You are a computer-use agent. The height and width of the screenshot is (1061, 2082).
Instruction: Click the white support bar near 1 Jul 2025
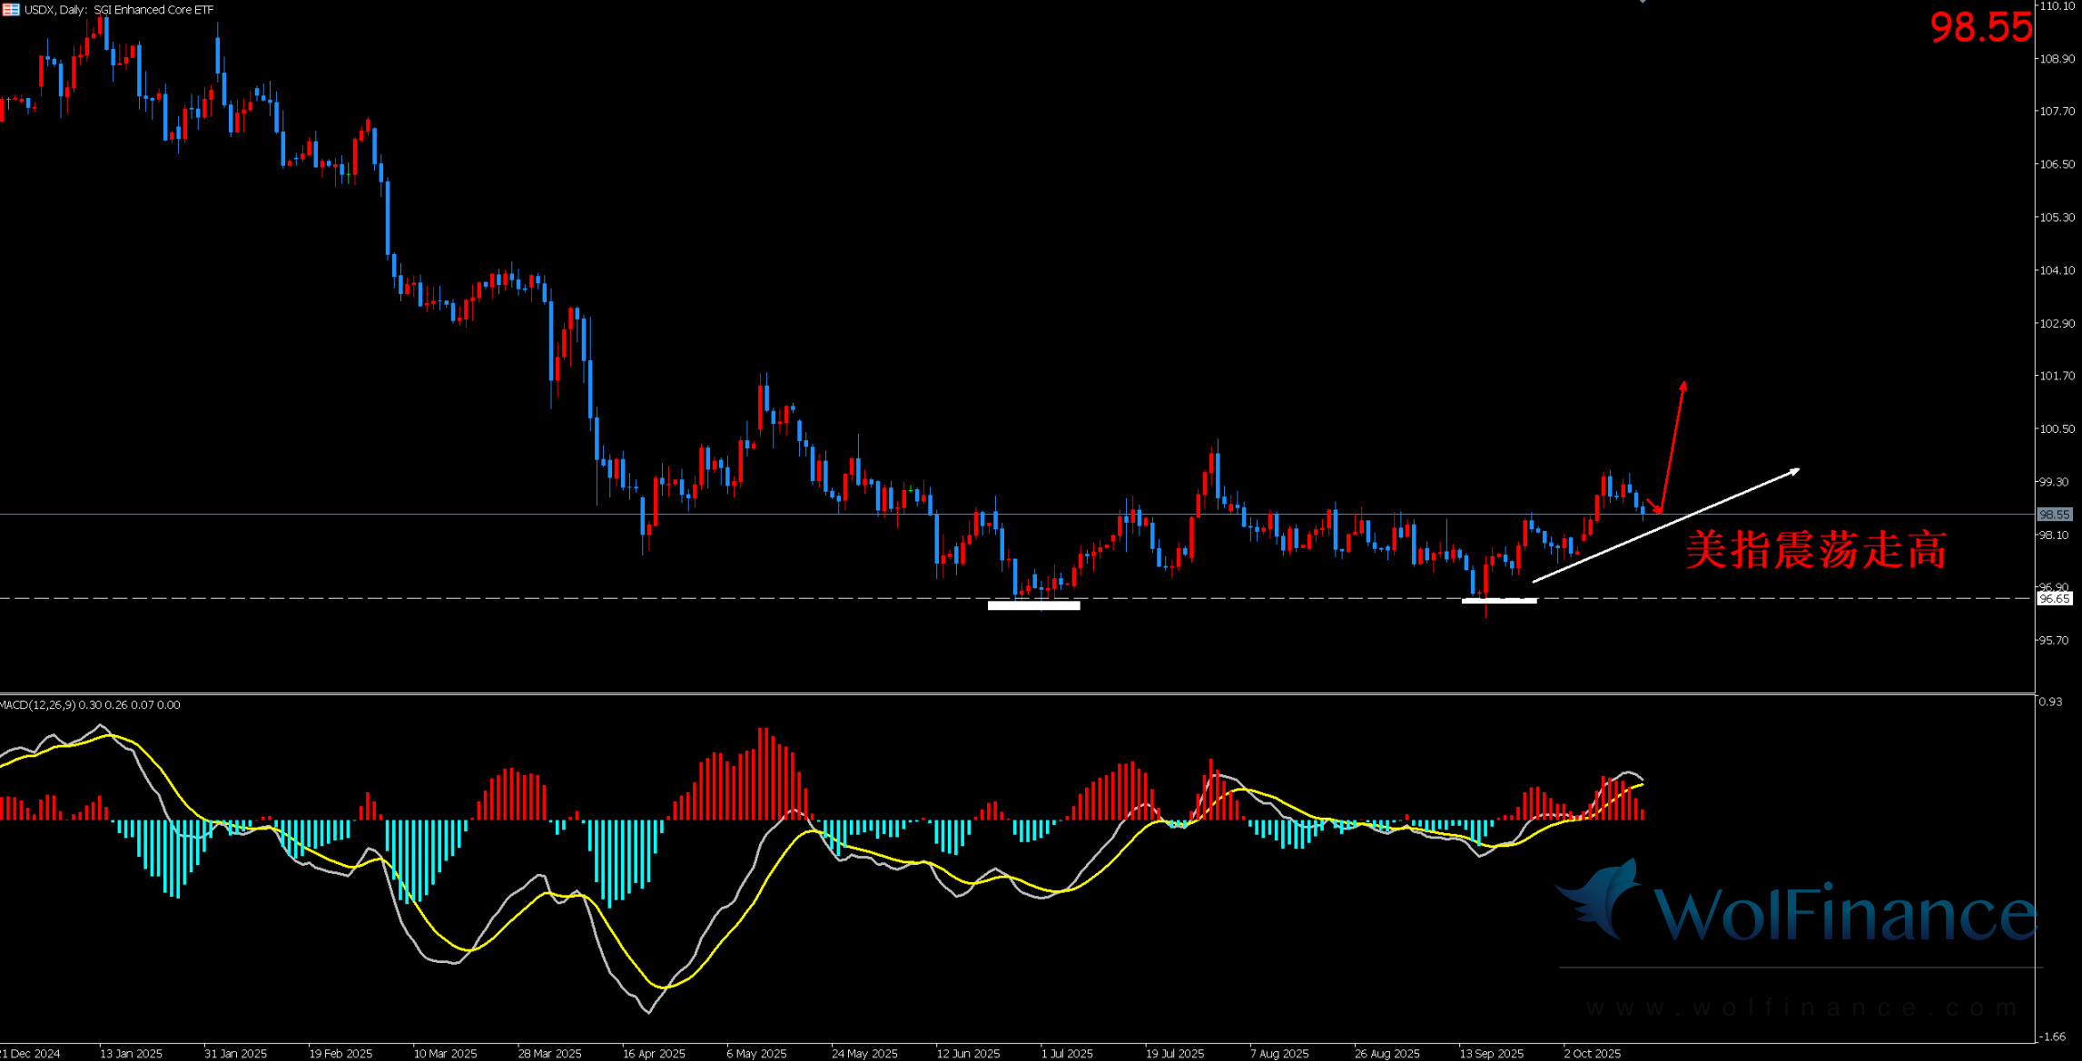click(1033, 605)
